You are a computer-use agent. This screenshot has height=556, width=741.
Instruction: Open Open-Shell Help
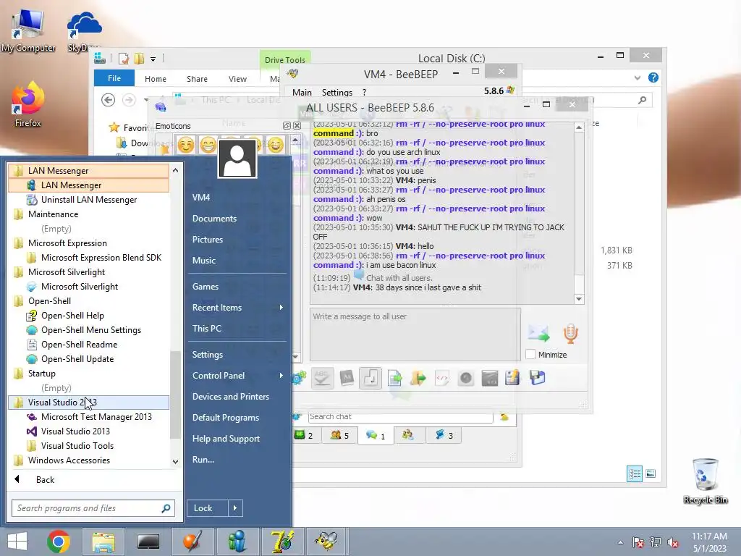tap(89, 316)
